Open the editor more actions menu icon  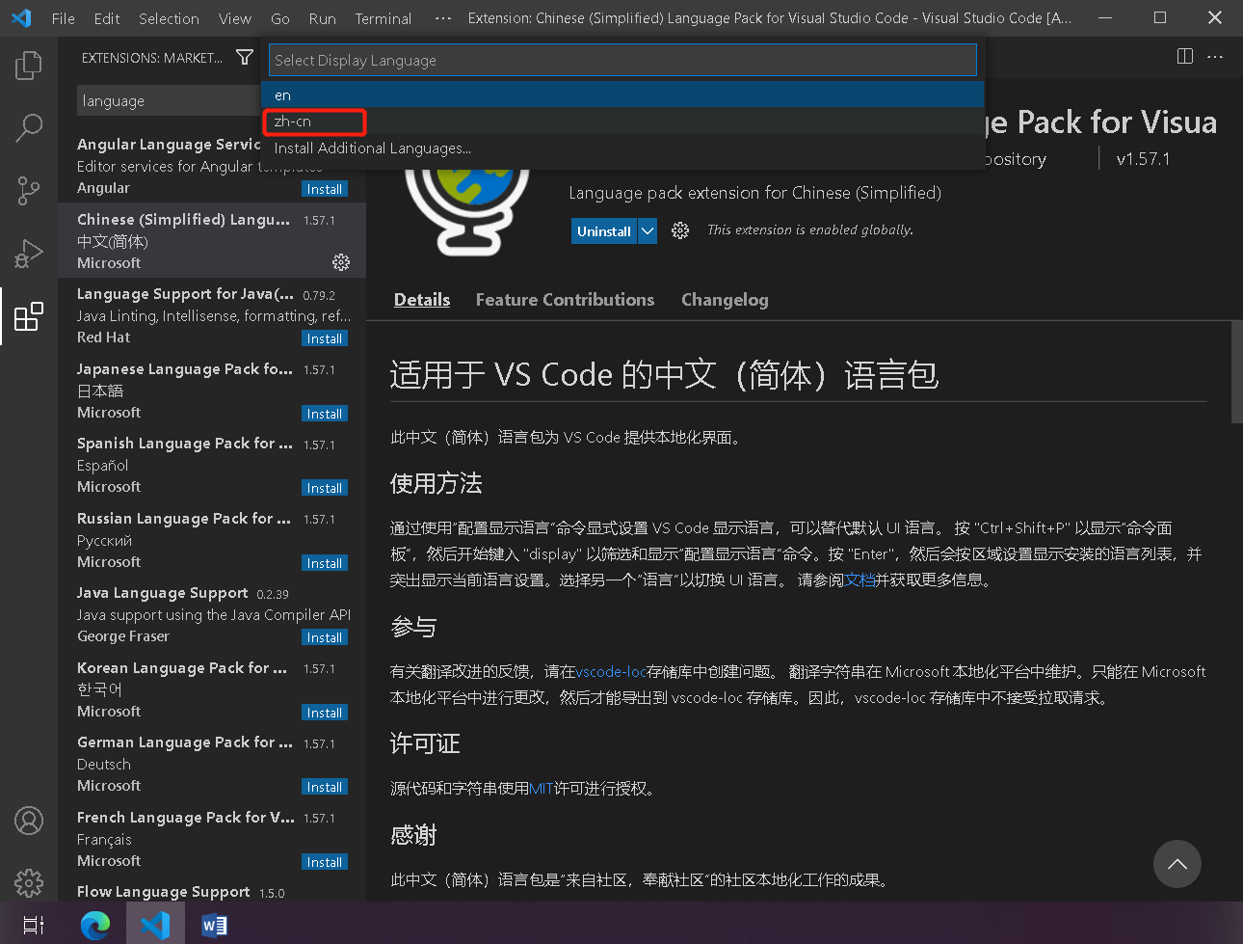(x=1215, y=56)
